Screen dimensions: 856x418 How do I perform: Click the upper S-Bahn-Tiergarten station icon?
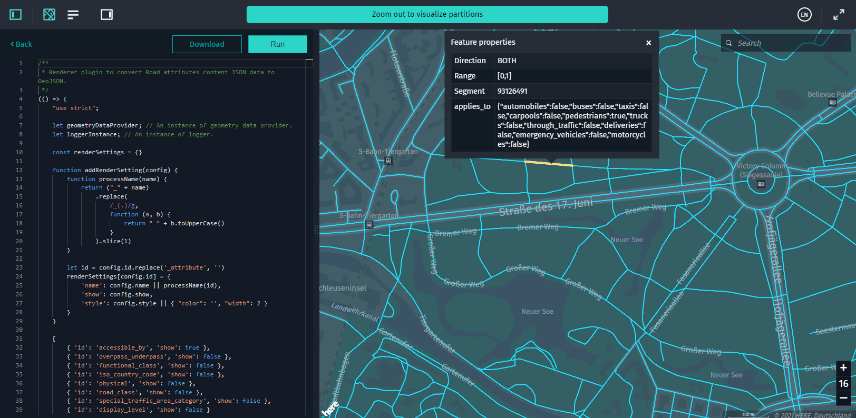pos(388,161)
